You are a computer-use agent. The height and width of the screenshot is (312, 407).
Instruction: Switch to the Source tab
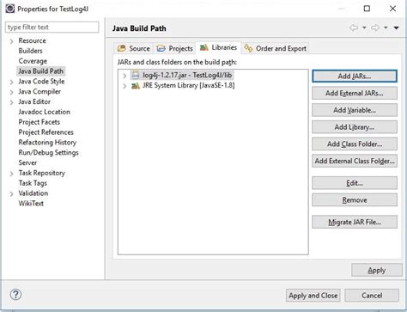click(x=133, y=48)
